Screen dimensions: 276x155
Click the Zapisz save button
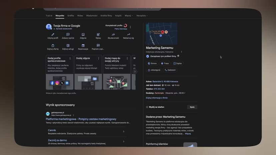pyautogui.click(x=177, y=64)
